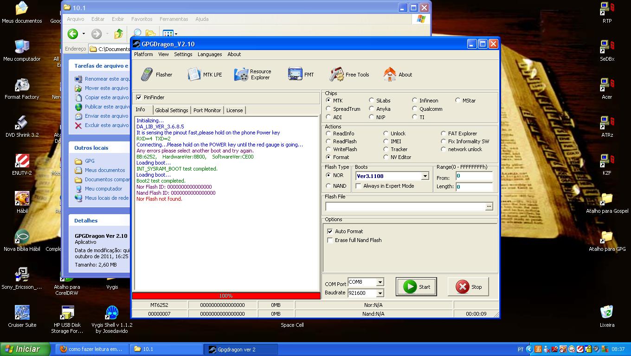Open the MTK LPE tool

click(205, 75)
